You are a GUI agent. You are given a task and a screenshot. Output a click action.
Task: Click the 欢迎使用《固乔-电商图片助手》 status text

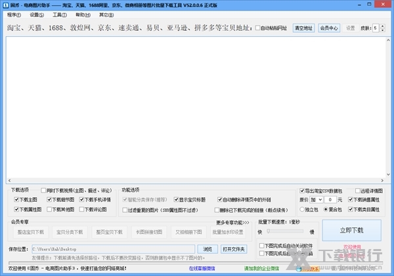click(x=68, y=269)
